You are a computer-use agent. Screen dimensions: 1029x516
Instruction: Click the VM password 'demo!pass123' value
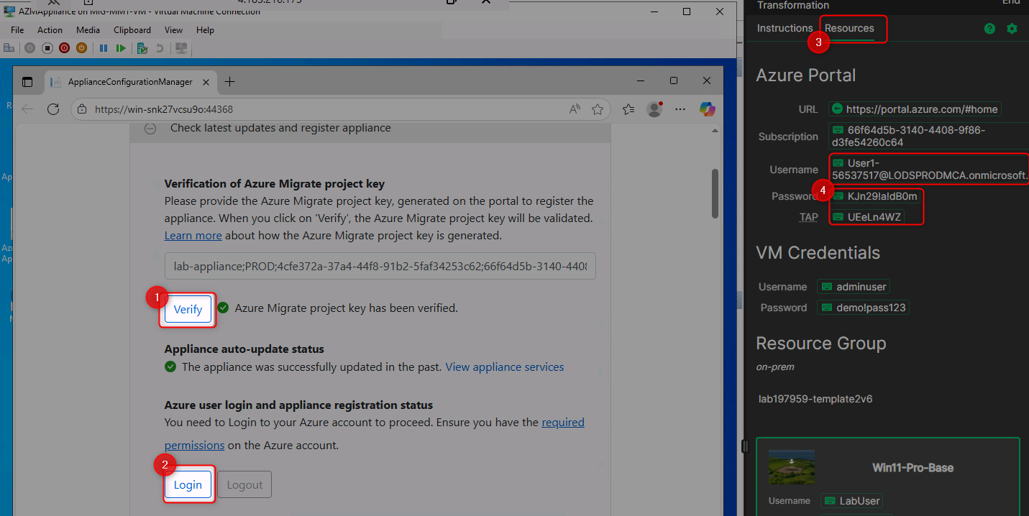(864, 308)
